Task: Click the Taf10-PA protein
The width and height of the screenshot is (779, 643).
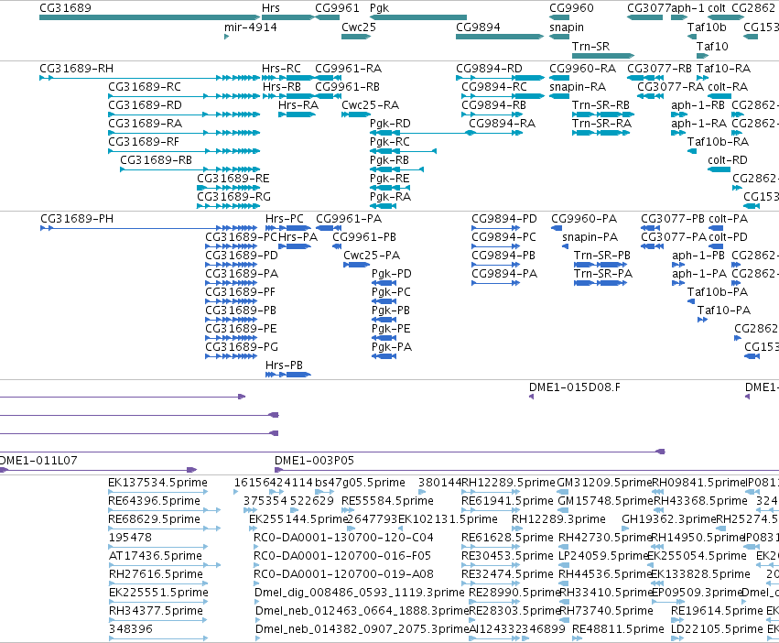Action: (702, 320)
